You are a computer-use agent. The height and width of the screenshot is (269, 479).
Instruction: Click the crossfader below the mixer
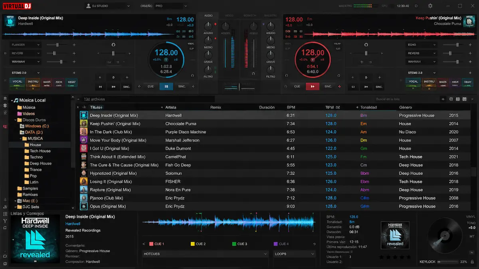tap(239, 86)
